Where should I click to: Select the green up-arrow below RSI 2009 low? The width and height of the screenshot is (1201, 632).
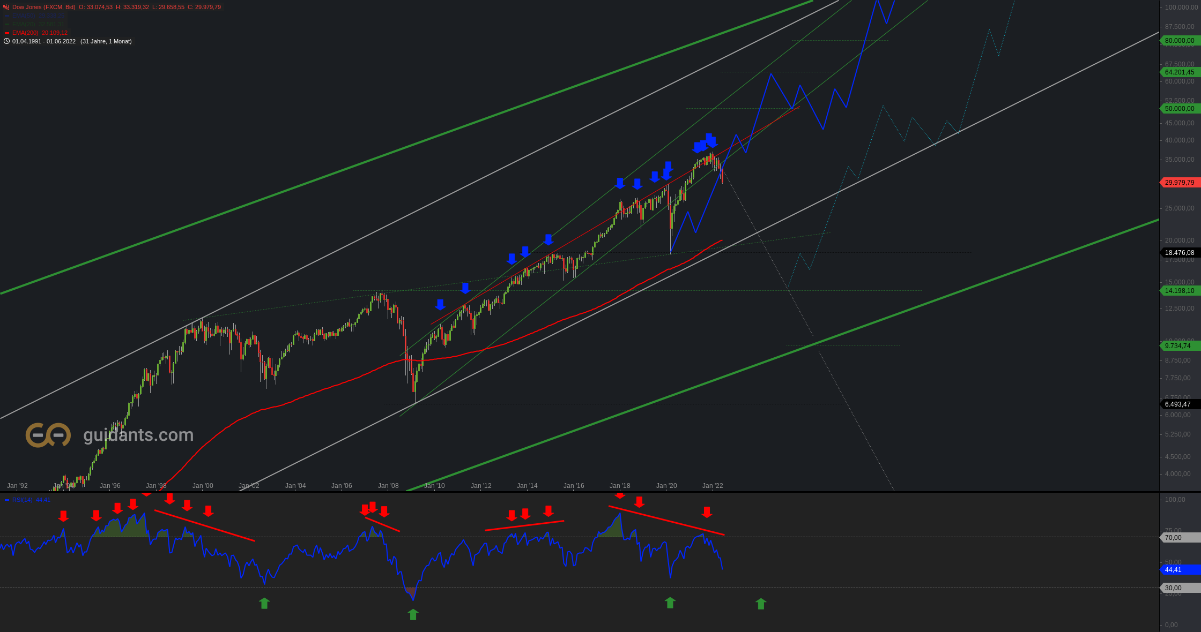(x=413, y=614)
